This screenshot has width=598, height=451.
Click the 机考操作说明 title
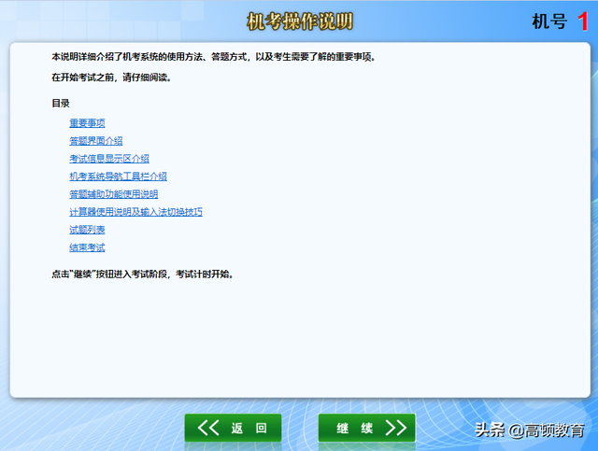click(300, 21)
